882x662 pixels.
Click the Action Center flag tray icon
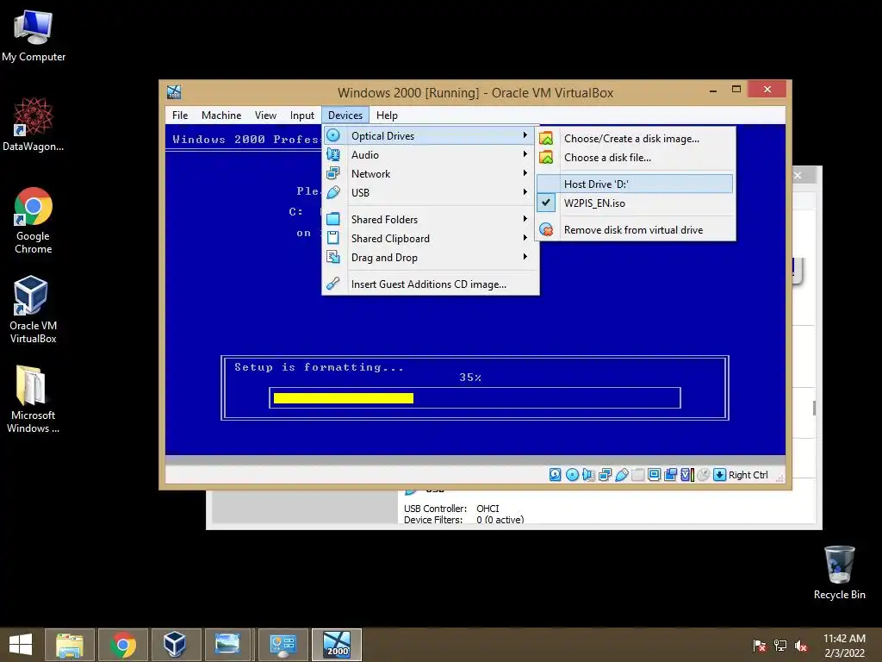point(759,645)
